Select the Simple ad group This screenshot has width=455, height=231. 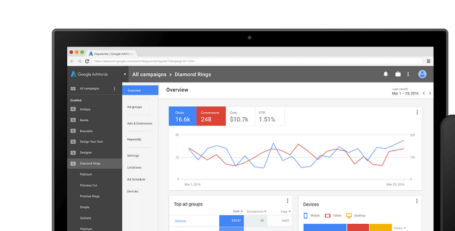85,207
